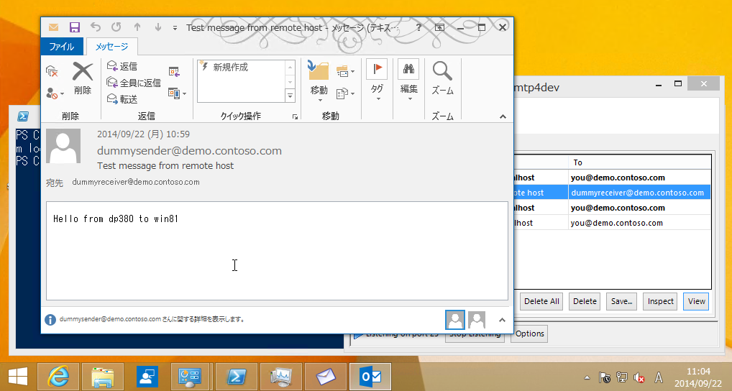Switch to smtp4dev envelope taskbar icon
732x391 pixels.
coord(326,377)
